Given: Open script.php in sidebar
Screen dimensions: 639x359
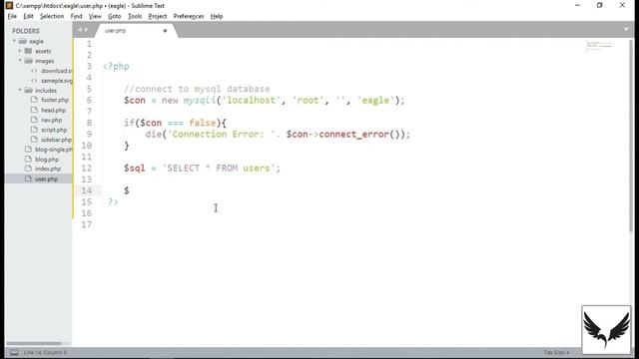Looking at the screenshot, I should coord(54,130).
